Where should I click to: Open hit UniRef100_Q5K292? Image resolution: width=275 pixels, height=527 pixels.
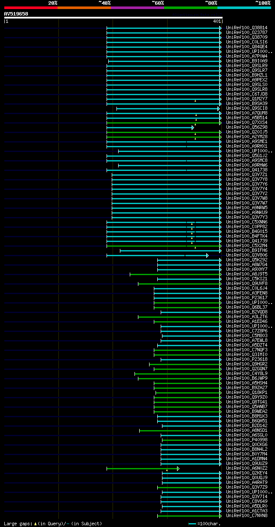[x=247, y=260]
